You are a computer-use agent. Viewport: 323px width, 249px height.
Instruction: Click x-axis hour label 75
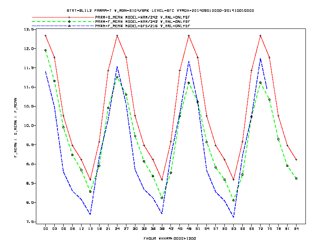coord(270,229)
